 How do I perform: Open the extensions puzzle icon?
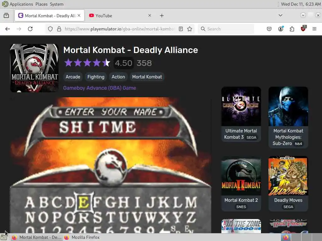pos(292,29)
